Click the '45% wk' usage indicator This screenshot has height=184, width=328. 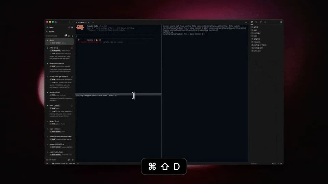click(72, 164)
